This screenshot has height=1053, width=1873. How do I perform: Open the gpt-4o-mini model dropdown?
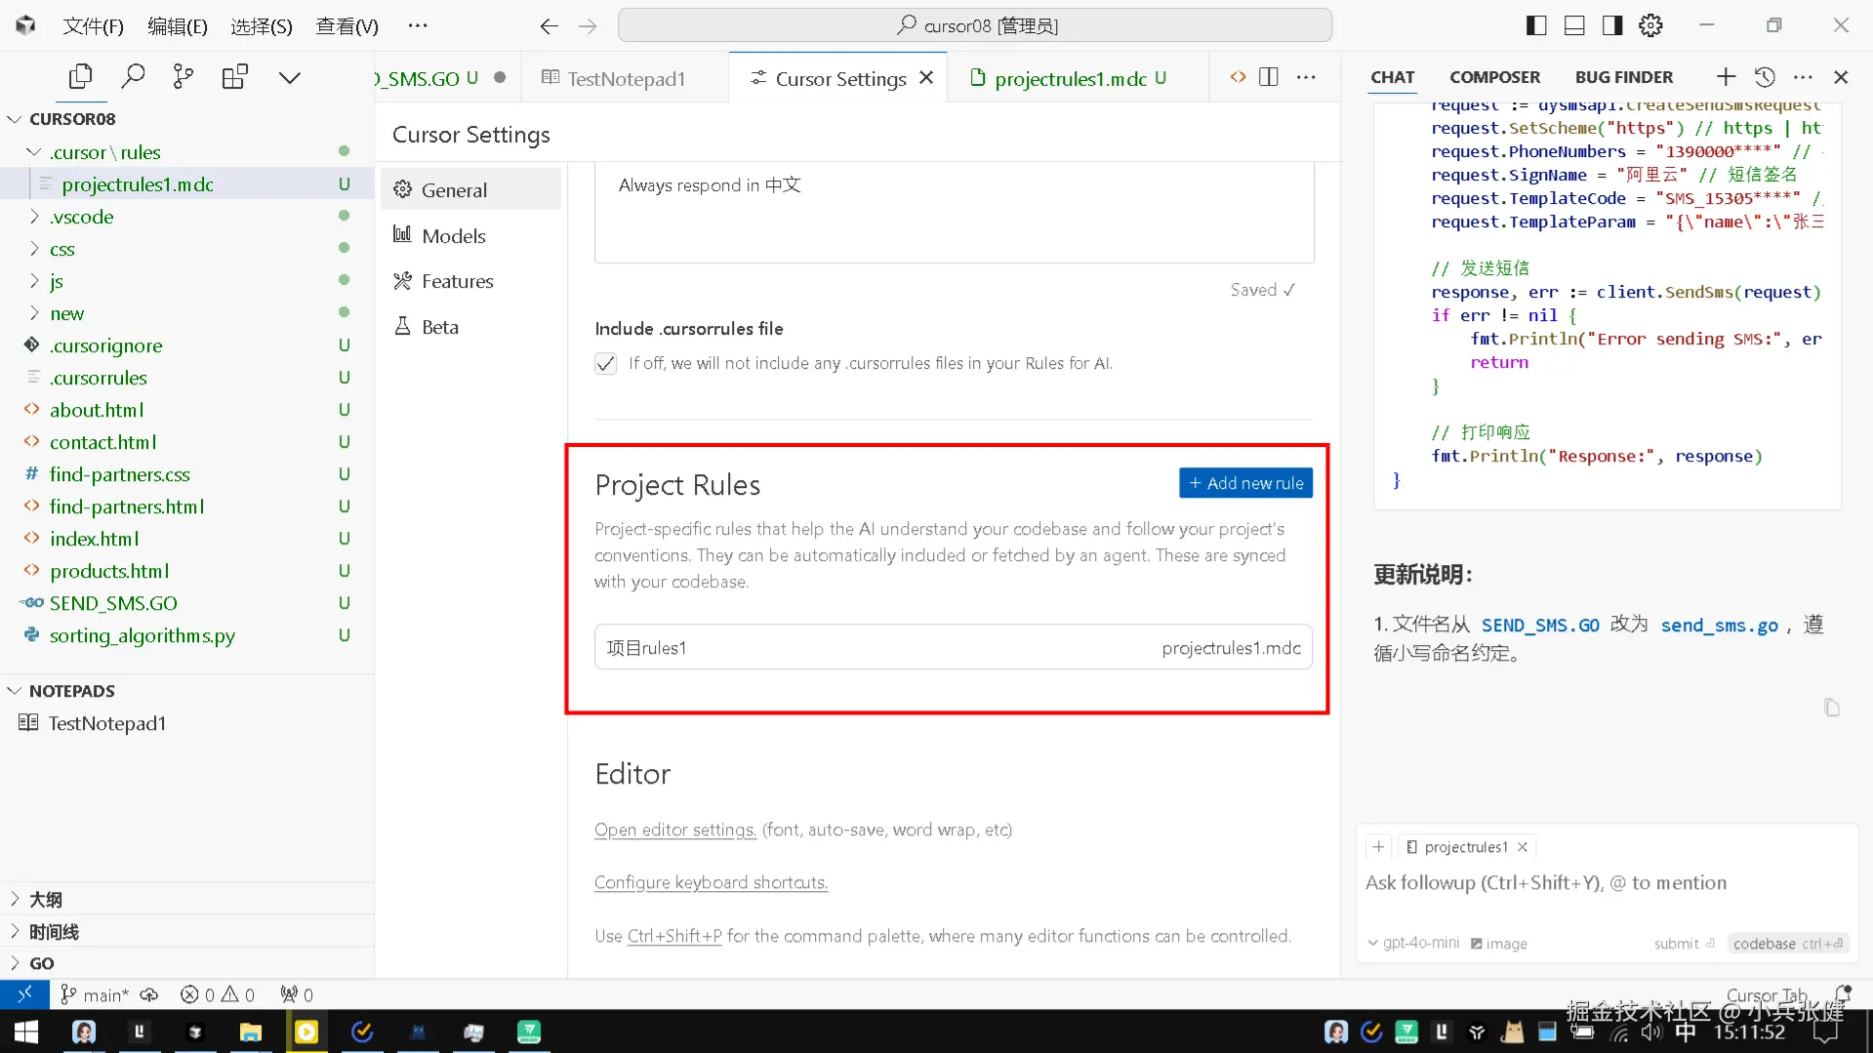tap(1413, 944)
